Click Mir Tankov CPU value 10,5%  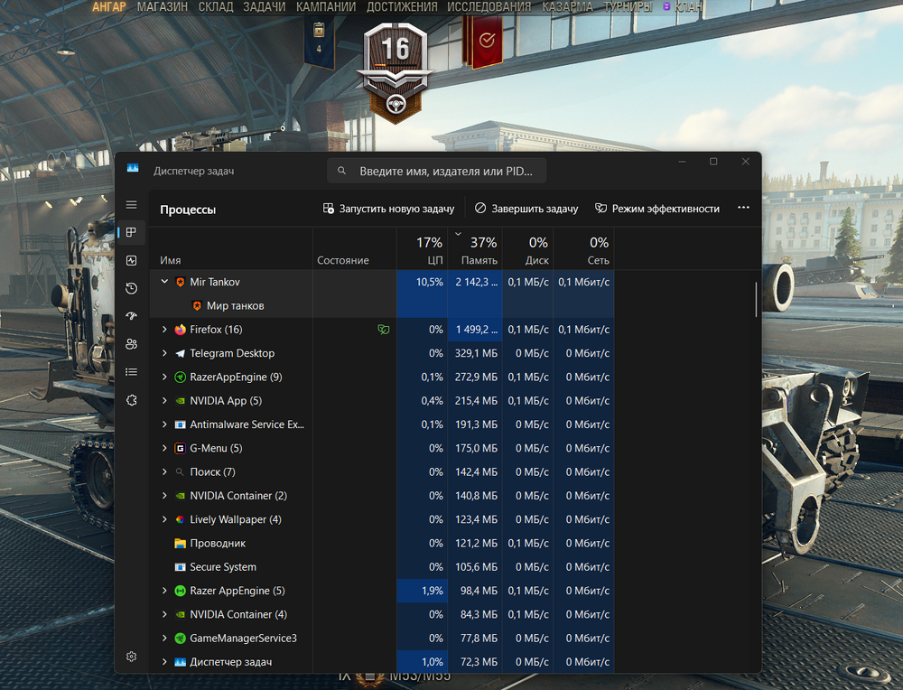point(430,282)
